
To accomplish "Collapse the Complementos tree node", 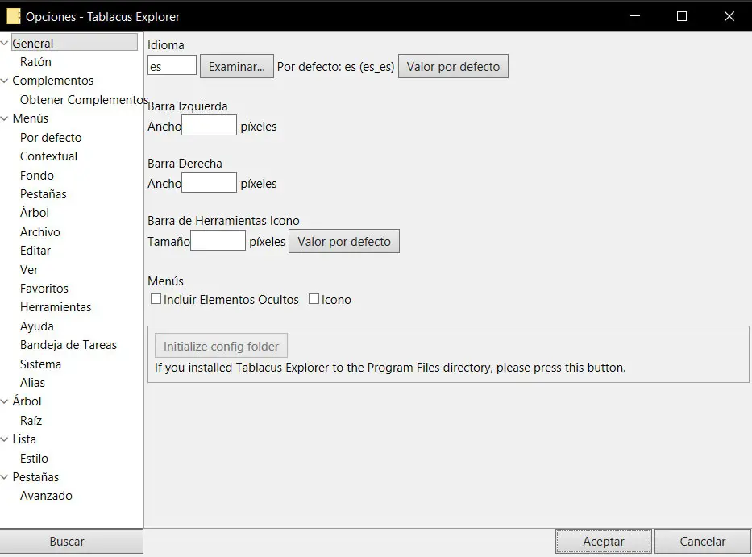I will pos(4,81).
